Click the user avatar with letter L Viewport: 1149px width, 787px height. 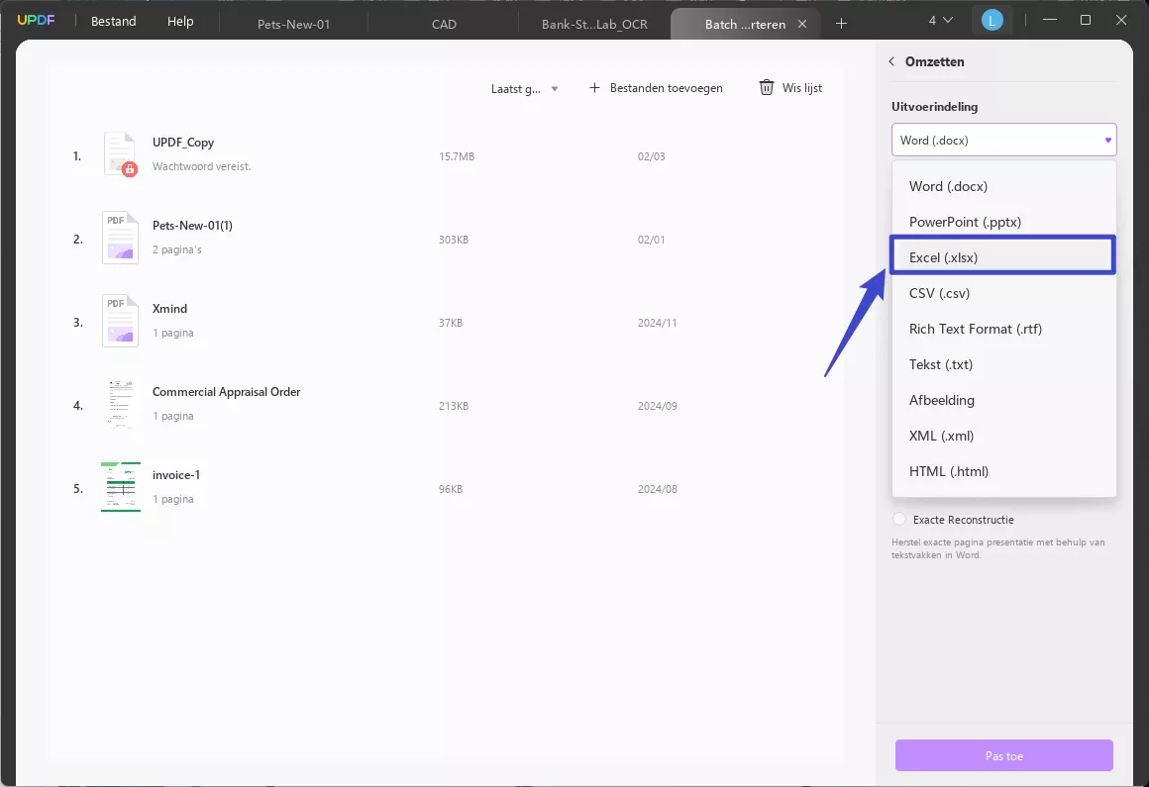pos(992,19)
